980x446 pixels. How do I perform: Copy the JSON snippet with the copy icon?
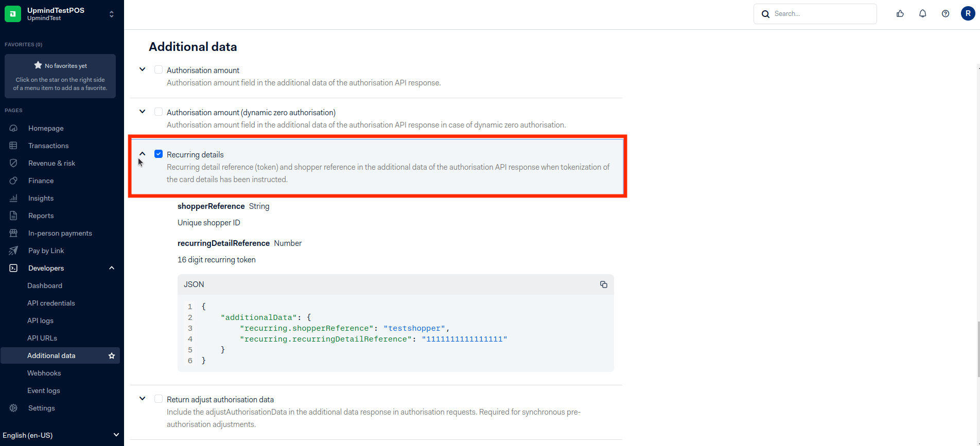(x=604, y=284)
